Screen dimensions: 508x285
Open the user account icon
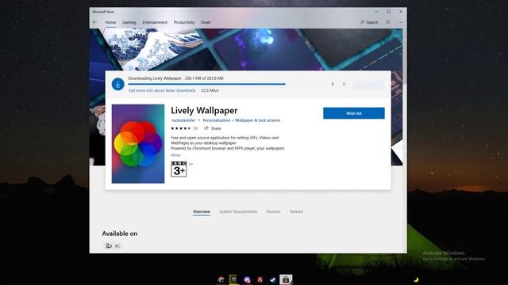[388, 22]
